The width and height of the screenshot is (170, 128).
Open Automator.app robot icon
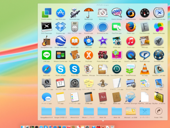tap(74, 13)
